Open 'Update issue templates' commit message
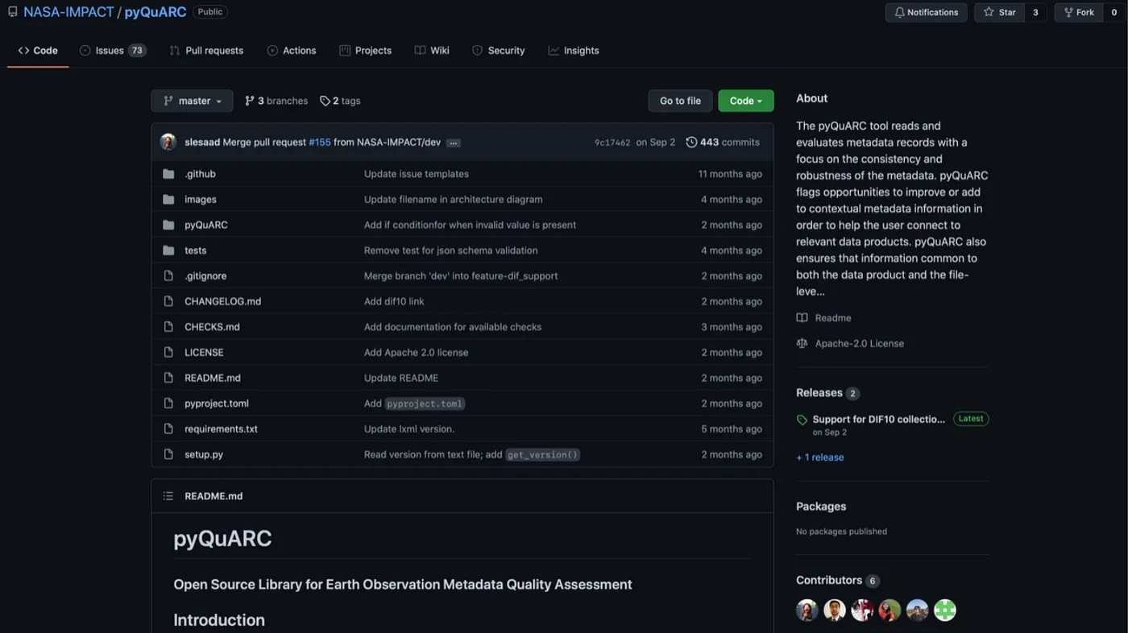The height and width of the screenshot is (633, 1128). click(416, 174)
